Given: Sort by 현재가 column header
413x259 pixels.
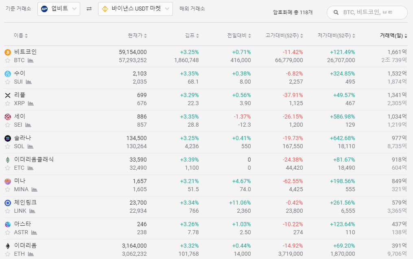Looking at the screenshot, I should coord(137,36).
